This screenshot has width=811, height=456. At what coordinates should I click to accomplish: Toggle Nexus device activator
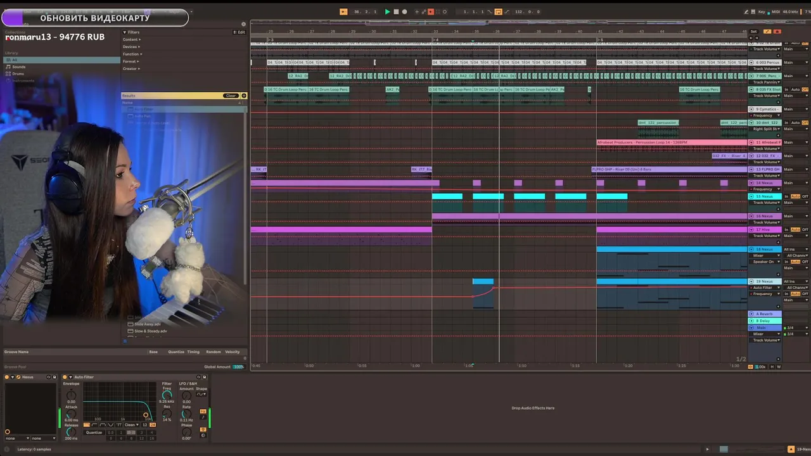[x=7, y=377]
